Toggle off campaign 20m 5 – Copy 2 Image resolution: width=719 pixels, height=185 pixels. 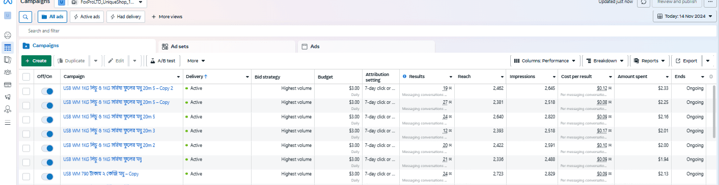(x=47, y=91)
